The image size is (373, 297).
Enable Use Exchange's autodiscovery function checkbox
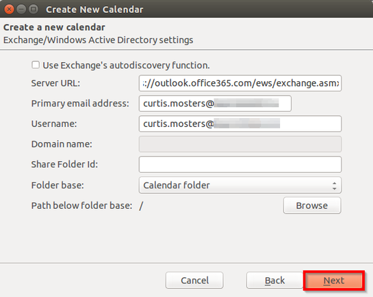(36, 65)
